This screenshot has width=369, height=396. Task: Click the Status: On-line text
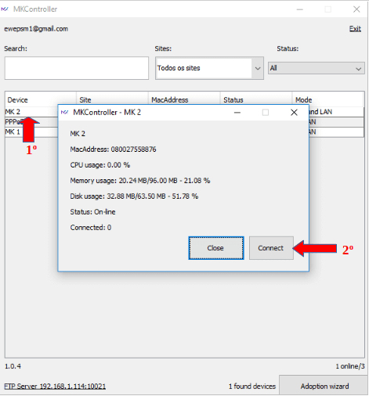92,212
